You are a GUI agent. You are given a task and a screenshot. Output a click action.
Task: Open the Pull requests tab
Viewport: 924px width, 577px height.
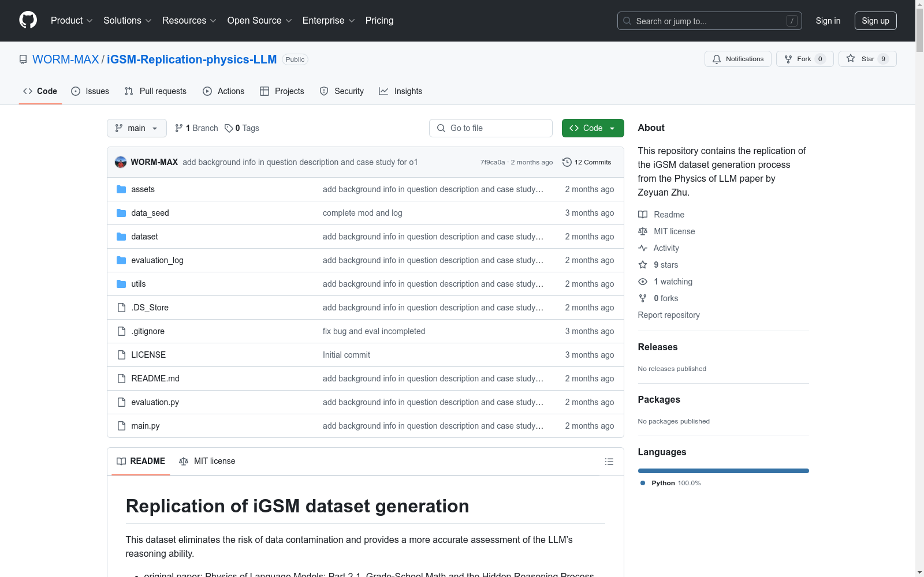[155, 91]
